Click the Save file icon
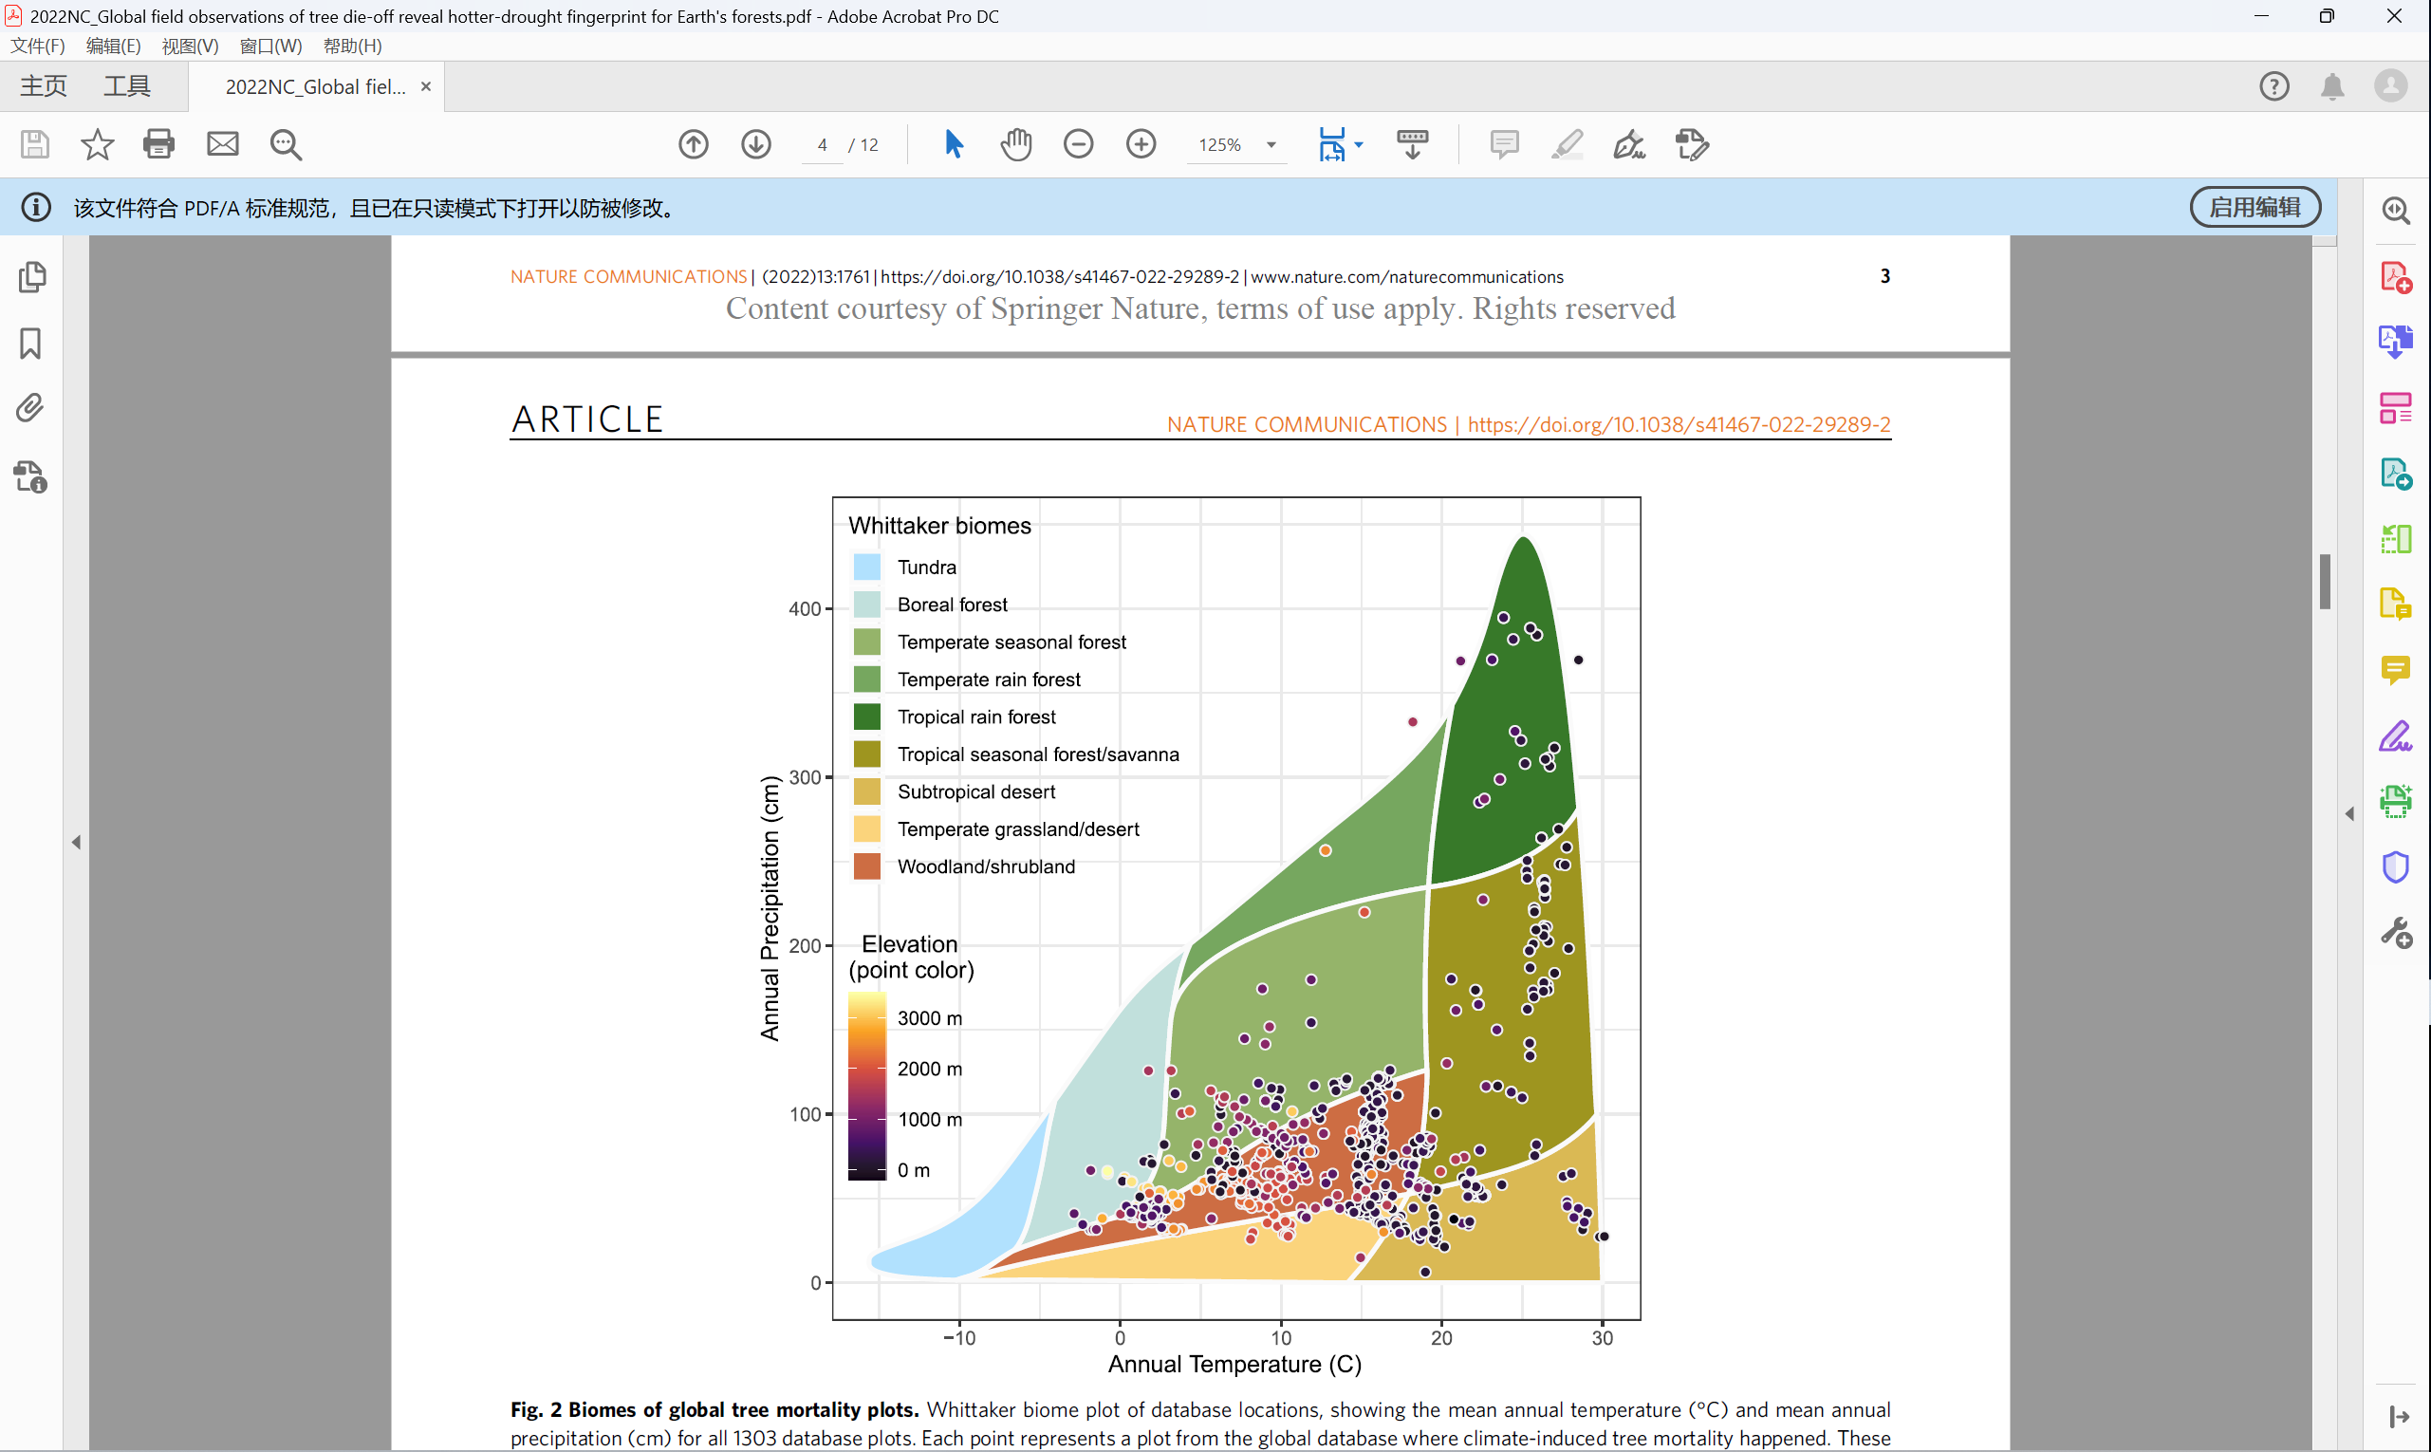 click(35, 145)
